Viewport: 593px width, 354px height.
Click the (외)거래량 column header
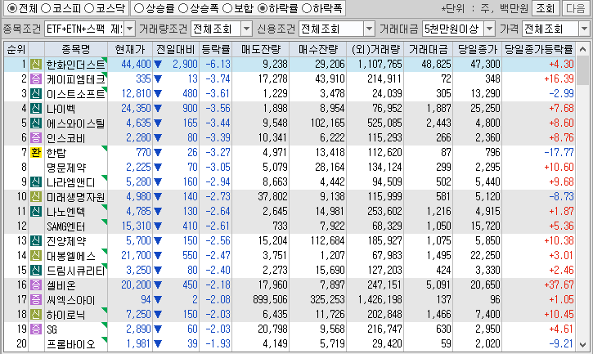[375, 49]
